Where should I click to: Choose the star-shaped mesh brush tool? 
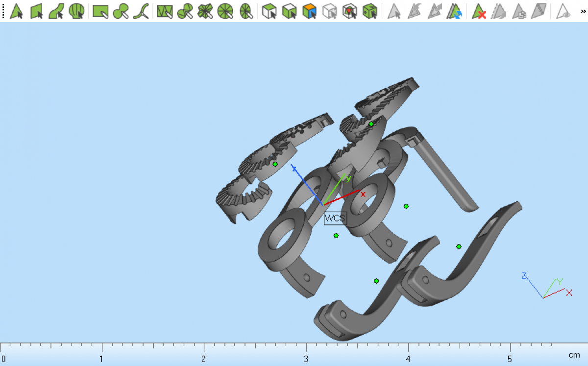coord(205,11)
